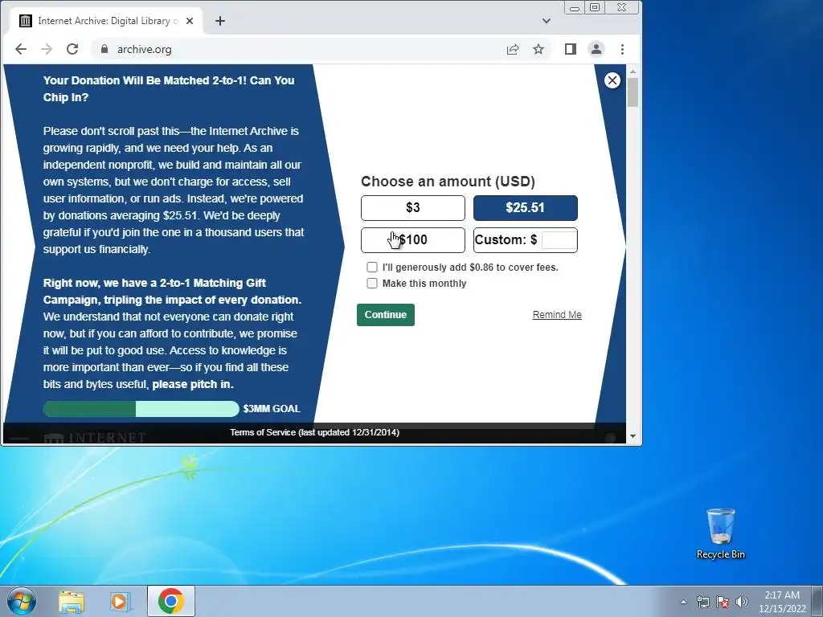The height and width of the screenshot is (617, 823).
Task: Click the padlock site info icon
Action: click(104, 49)
